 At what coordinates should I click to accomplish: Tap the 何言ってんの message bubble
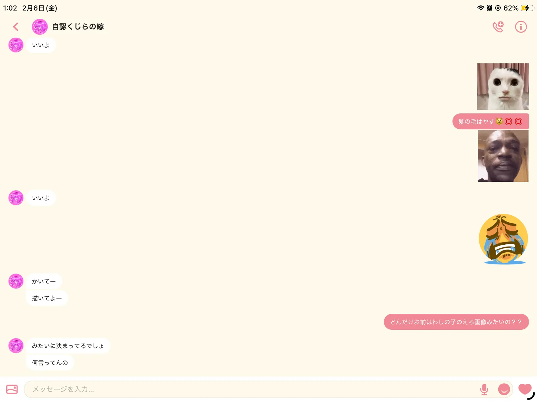coord(50,363)
